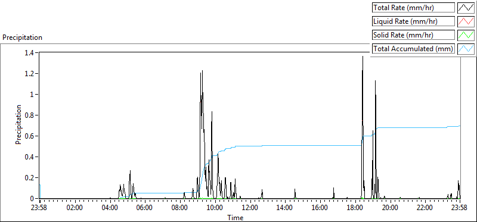Click the 02:00 time axis label
Viewport: 477px width, 222px height.
coord(75,208)
